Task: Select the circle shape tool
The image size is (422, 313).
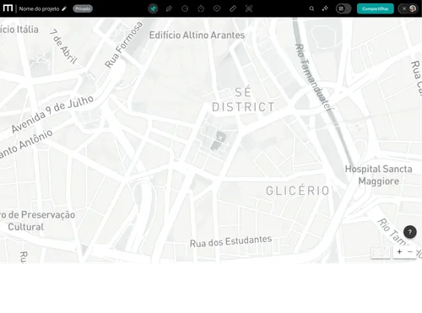Action: 185,8
